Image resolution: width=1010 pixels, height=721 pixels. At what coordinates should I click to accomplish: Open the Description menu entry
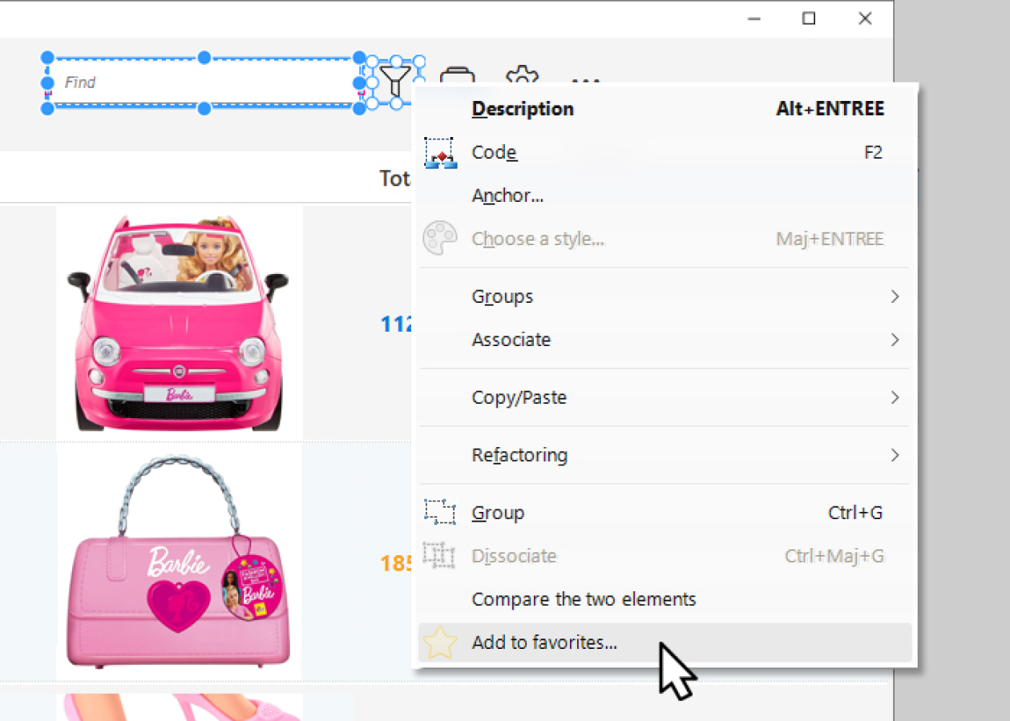pyautogui.click(x=665, y=109)
